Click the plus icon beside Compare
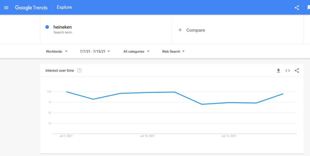 tap(180, 30)
